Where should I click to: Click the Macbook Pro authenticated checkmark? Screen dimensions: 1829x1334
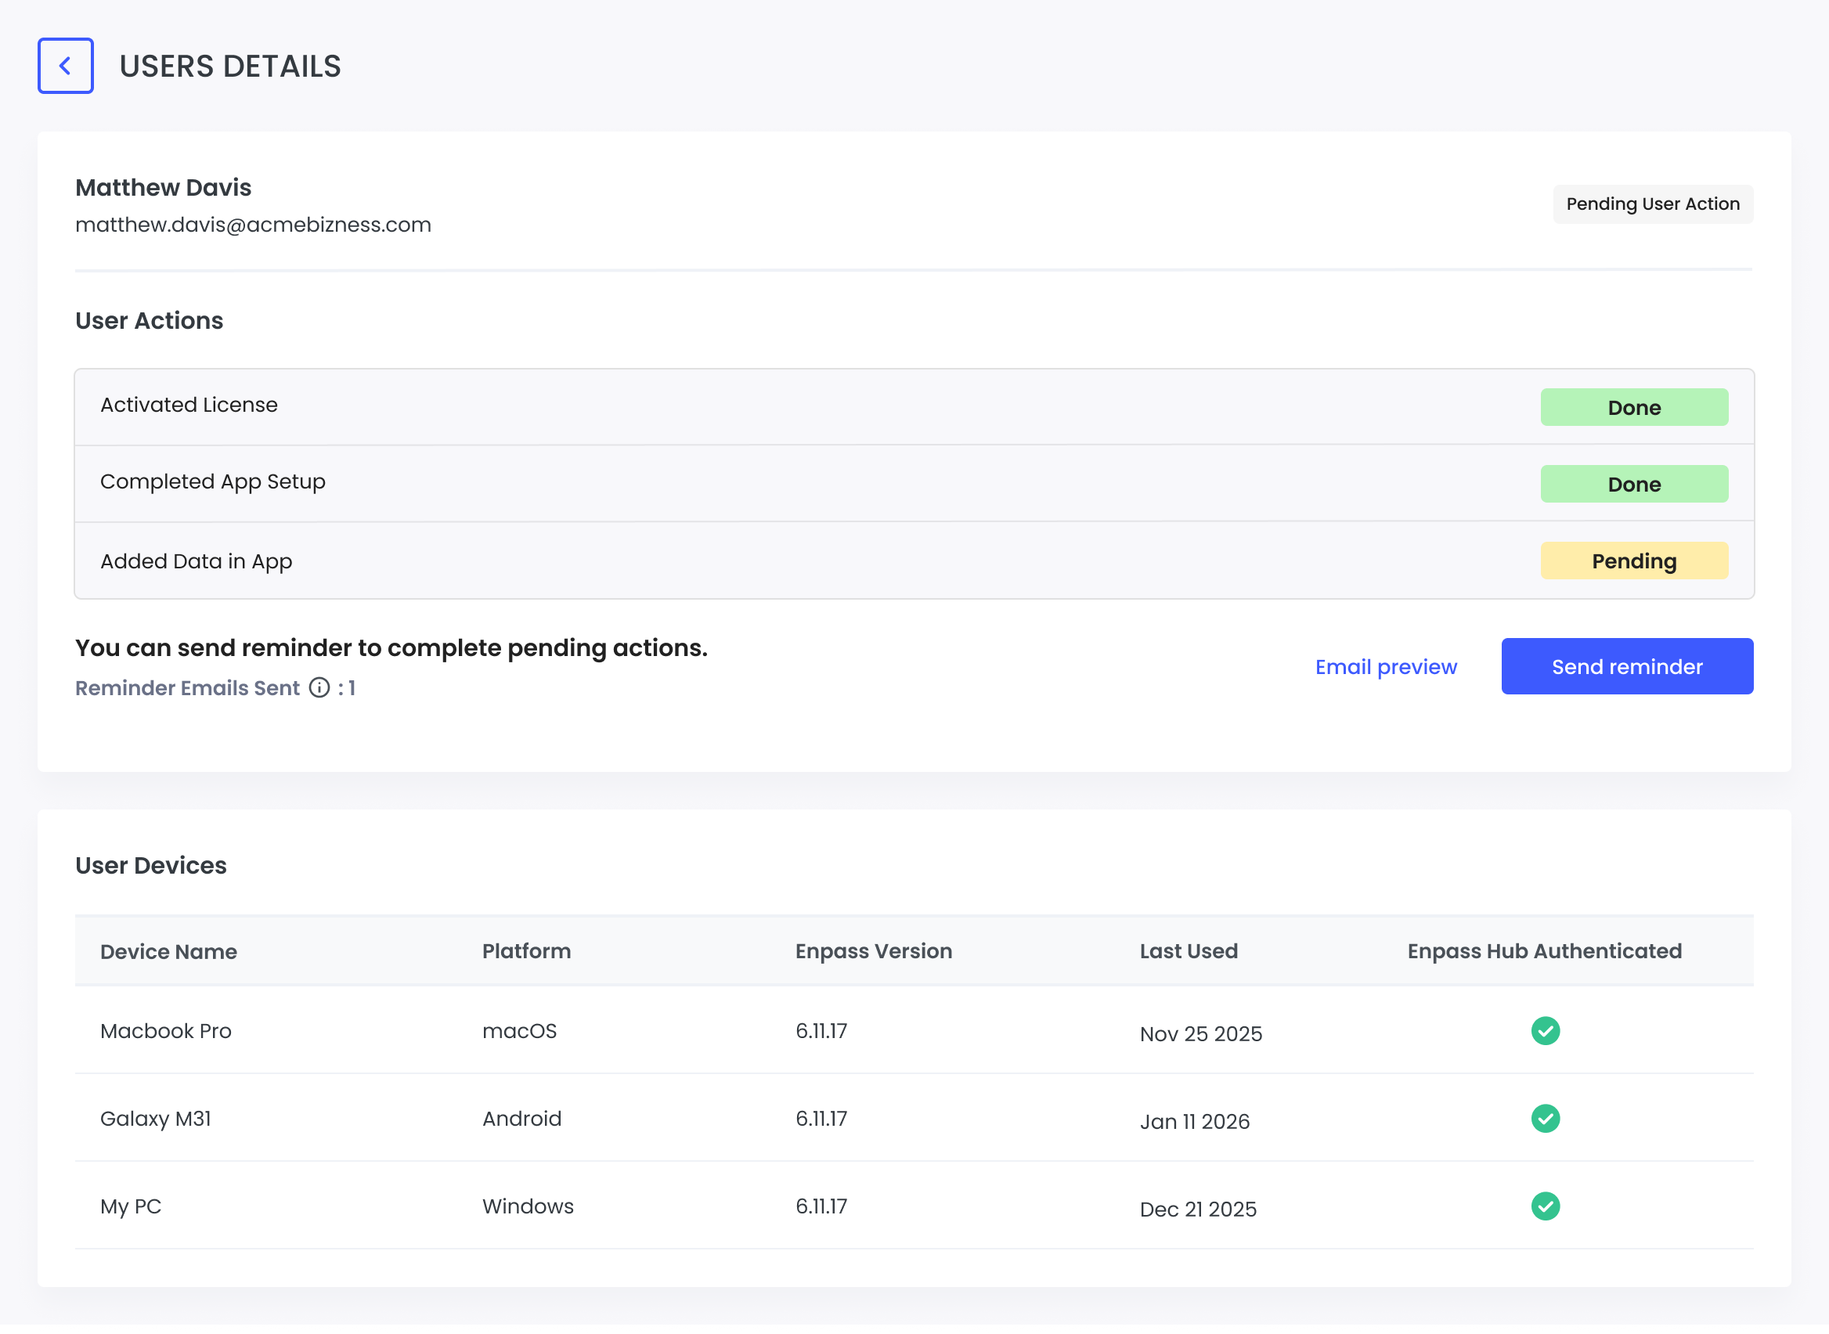pyautogui.click(x=1545, y=1030)
